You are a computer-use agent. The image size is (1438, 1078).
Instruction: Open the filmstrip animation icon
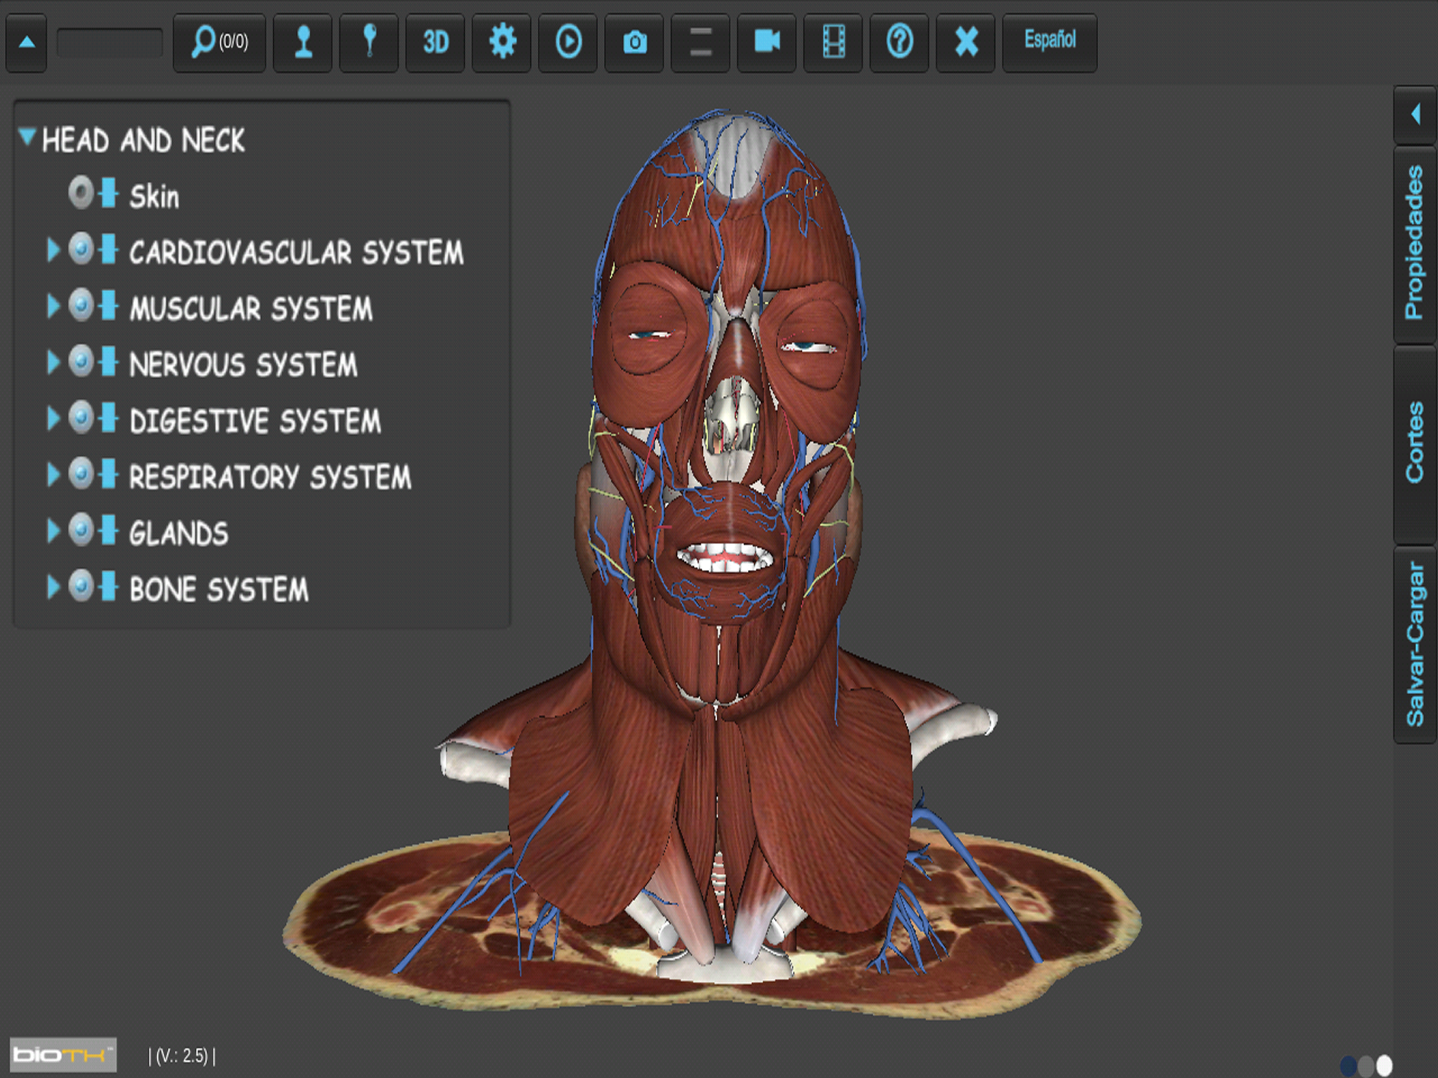click(x=833, y=42)
